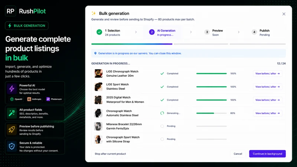View before / after for 2025 Digital Watch
The image size is (297, 167).
[x=267, y=100]
